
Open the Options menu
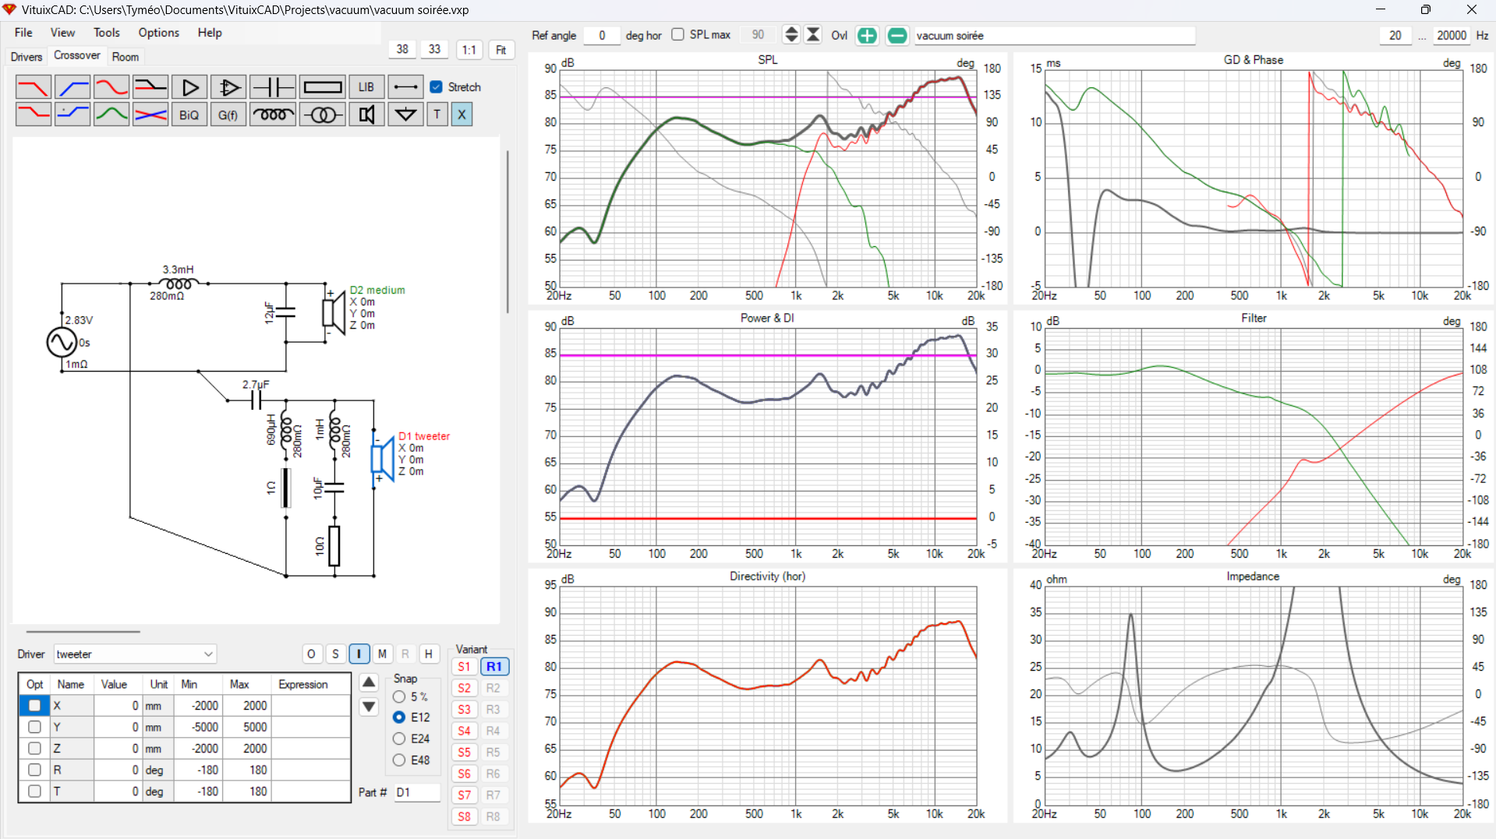(159, 33)
